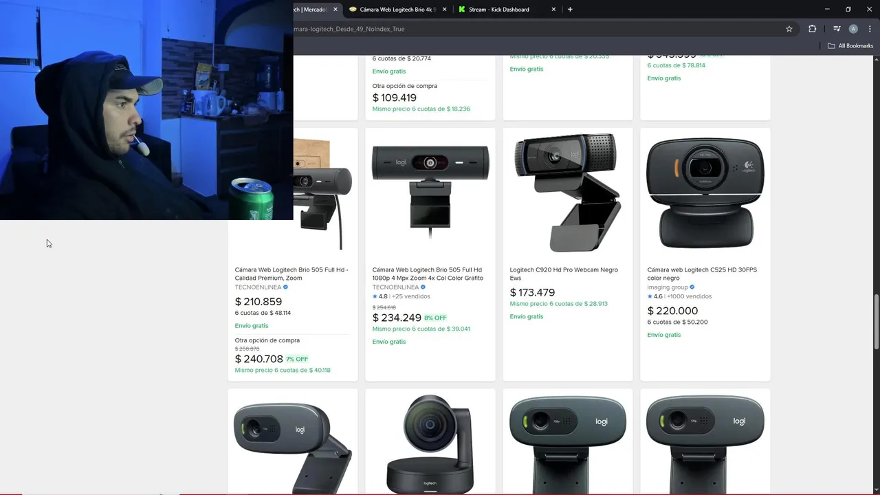Click the 4.8 star rating
Viewport: 880px width, 495px height.
tap(379, 296)
